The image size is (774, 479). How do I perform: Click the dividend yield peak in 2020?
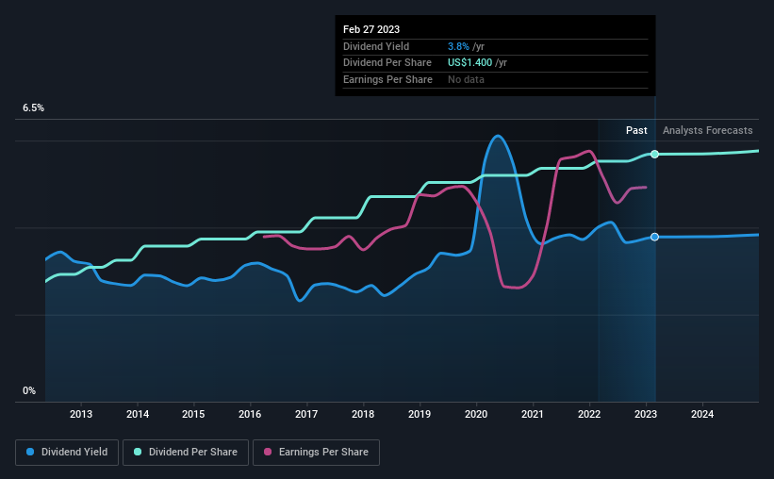pos(498,136)
